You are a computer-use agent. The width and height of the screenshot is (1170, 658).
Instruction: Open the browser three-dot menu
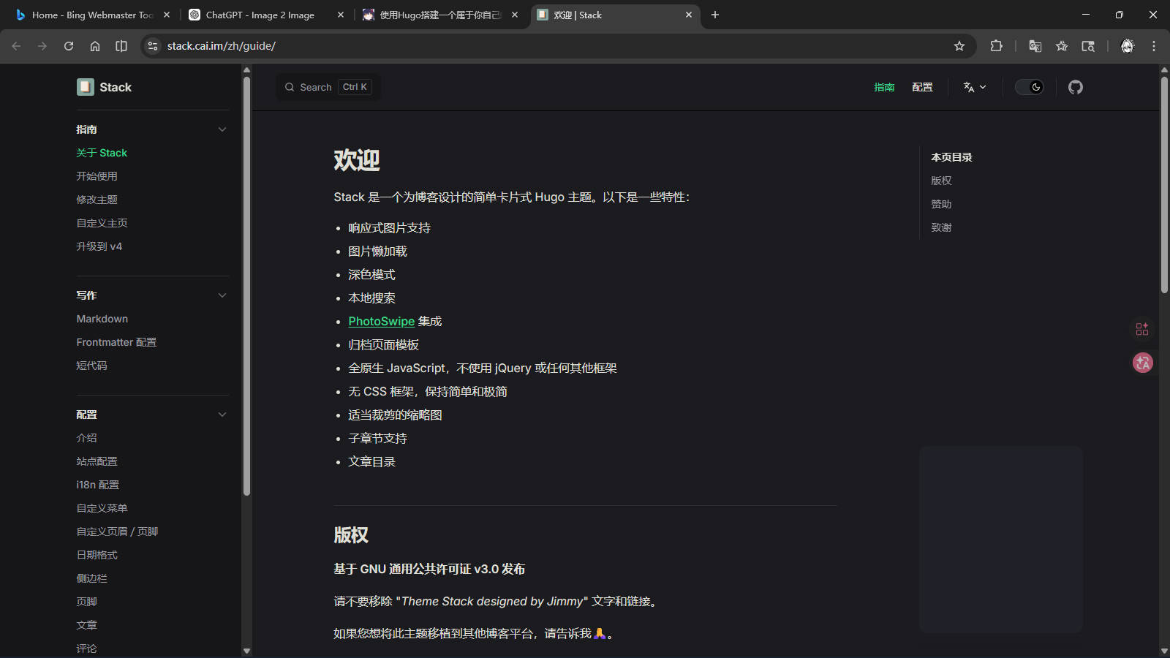(x=1154, y=46)
